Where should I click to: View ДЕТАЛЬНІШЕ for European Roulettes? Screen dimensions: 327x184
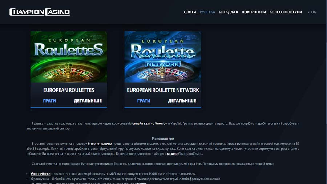(x=88, y=101)
